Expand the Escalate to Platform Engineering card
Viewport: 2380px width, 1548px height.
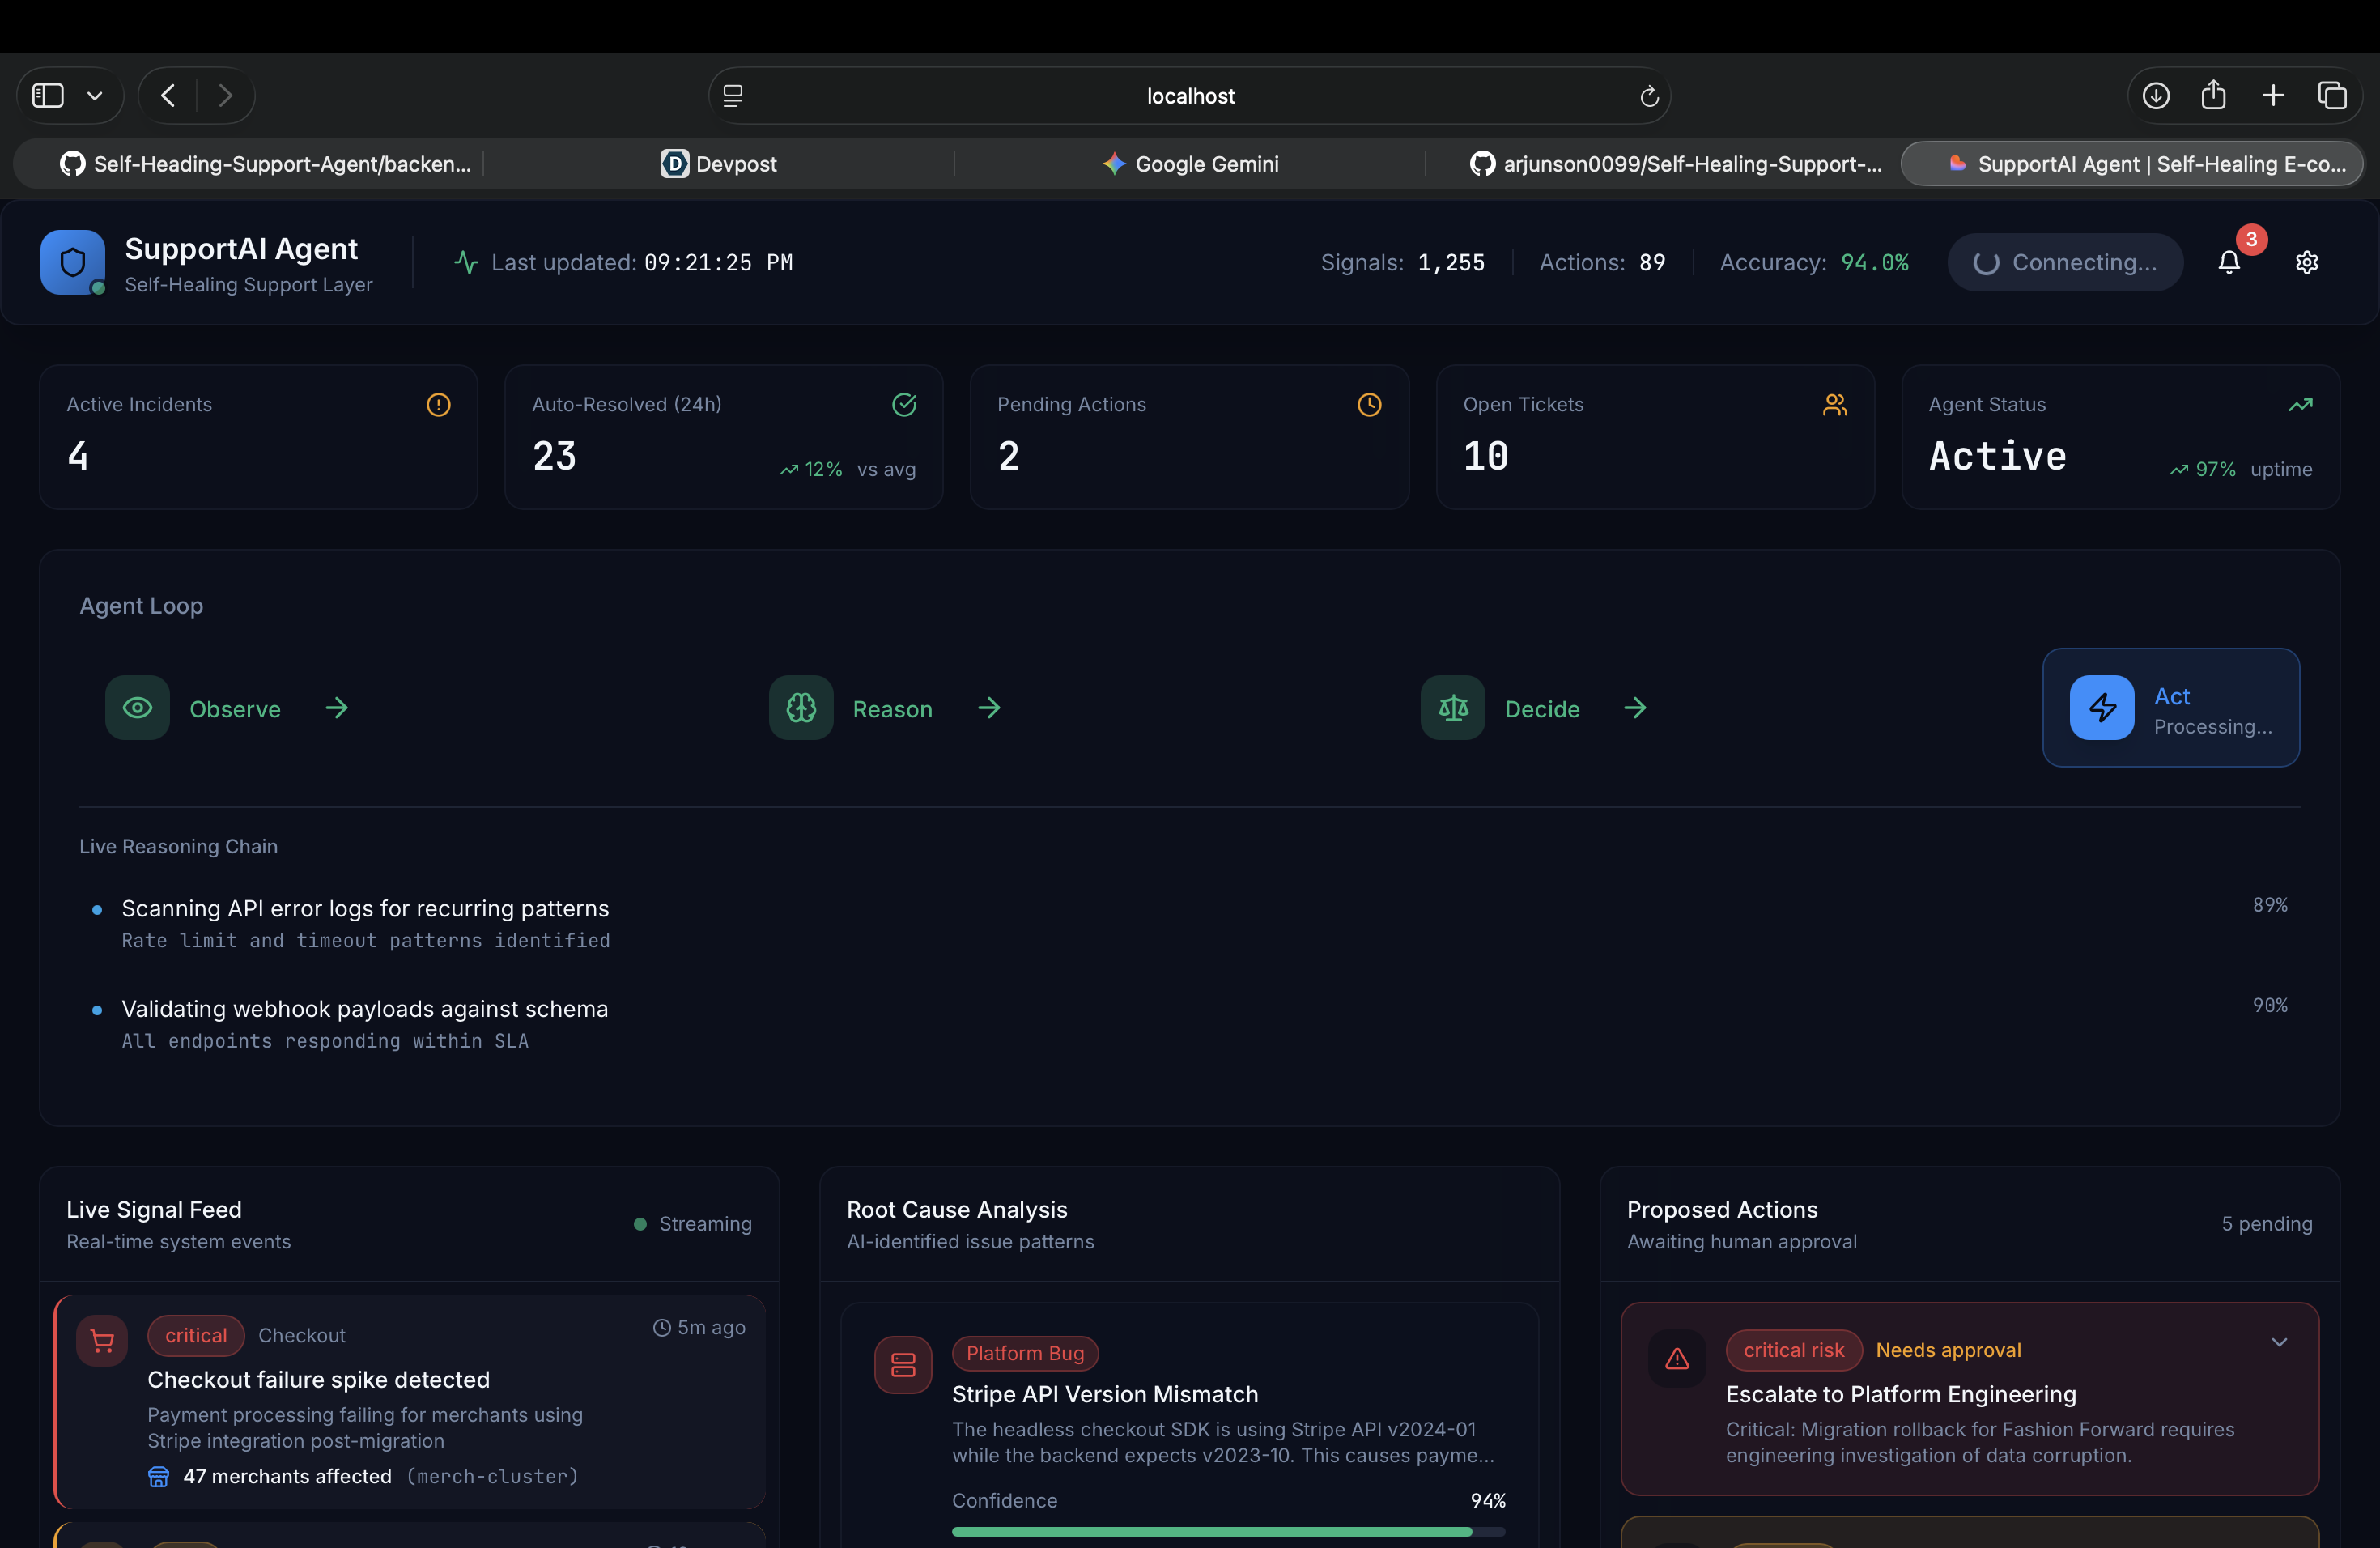coord(2279,1342)
